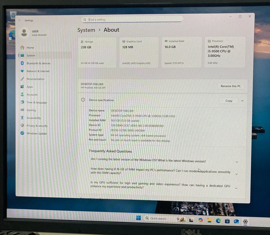Click the Rename this PC button
Screen dimensions: 270x235
231,86
